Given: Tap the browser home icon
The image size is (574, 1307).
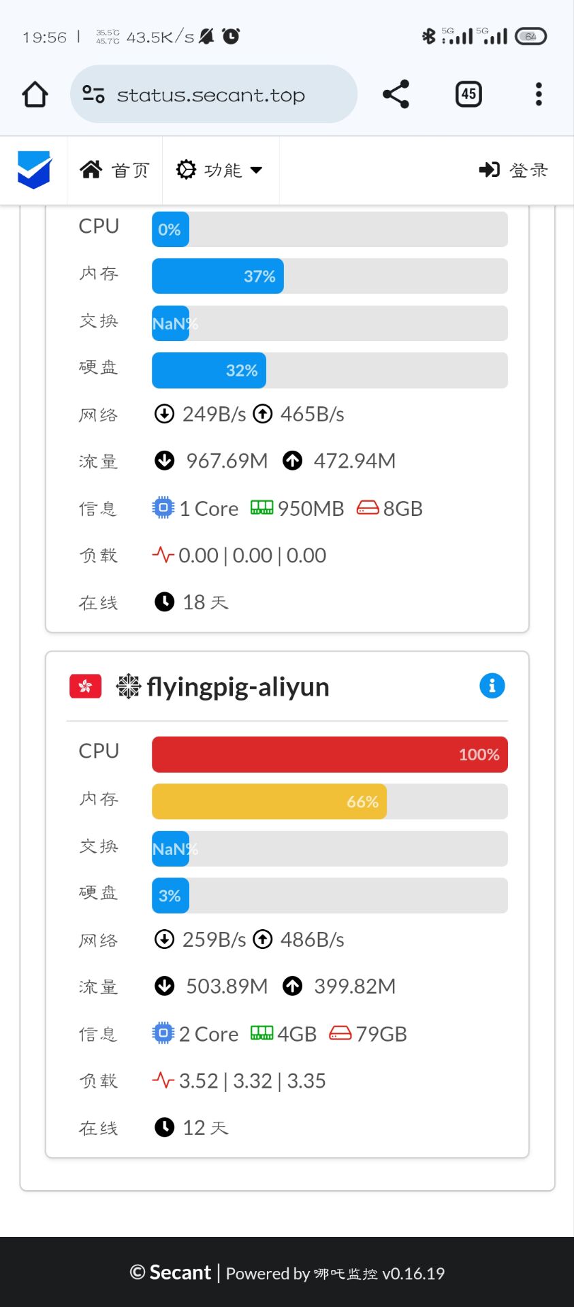Looking at the screenshot, I should click(35, 95).
